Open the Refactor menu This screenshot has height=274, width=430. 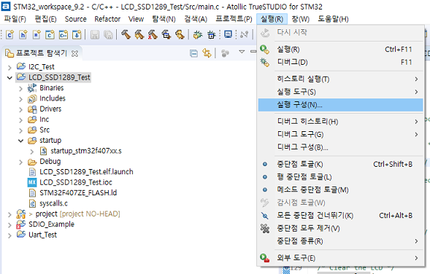107,19
